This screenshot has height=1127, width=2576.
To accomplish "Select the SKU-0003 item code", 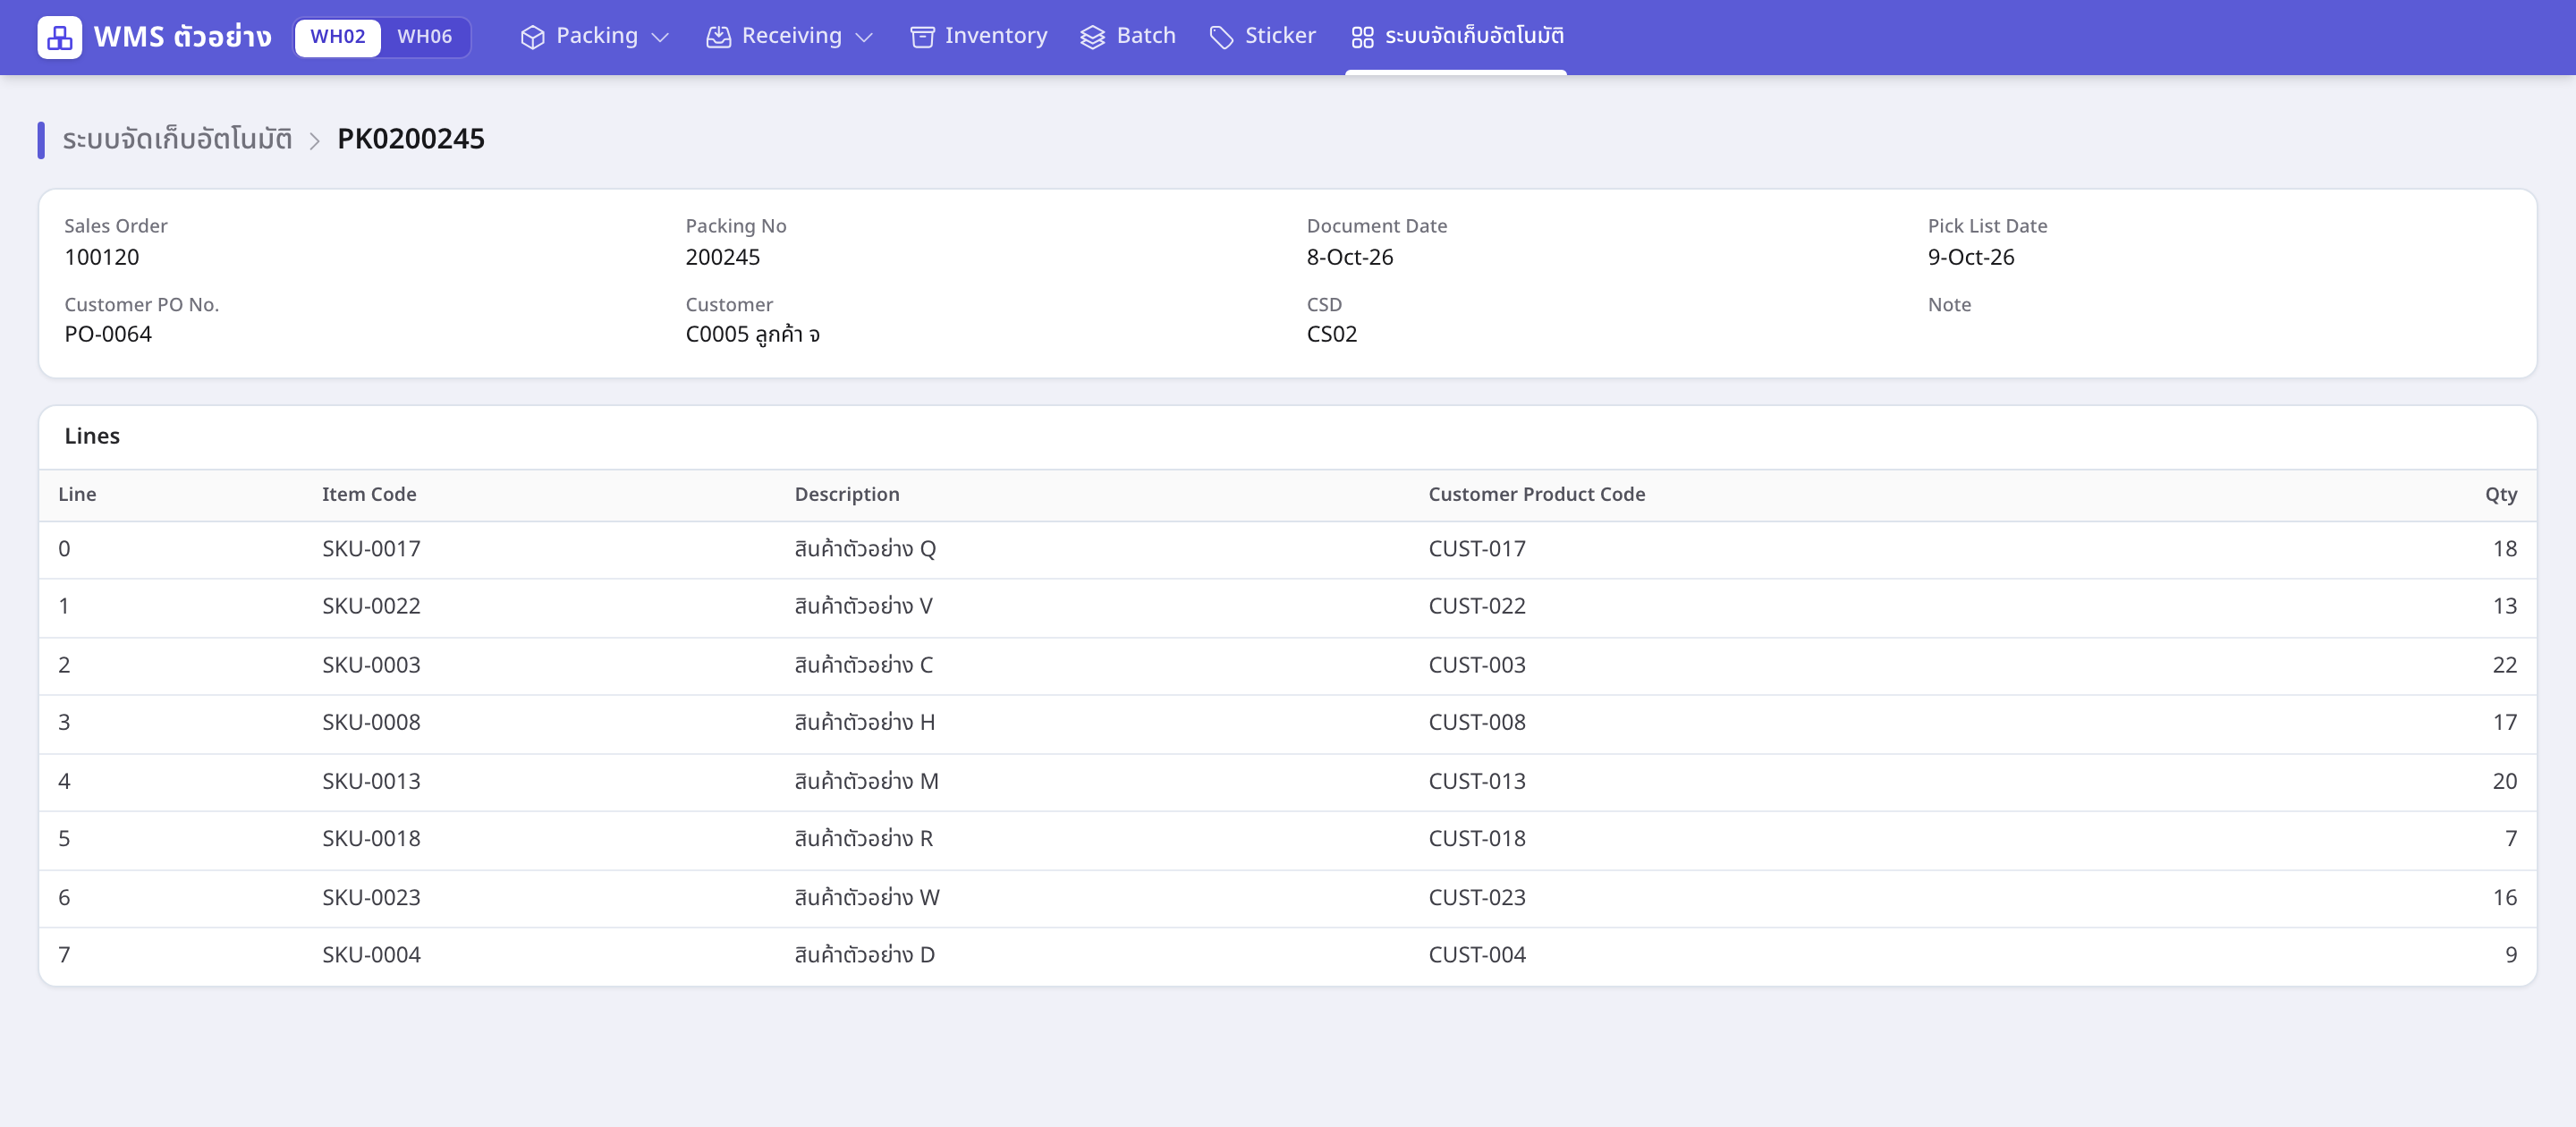I will [371, 665].
